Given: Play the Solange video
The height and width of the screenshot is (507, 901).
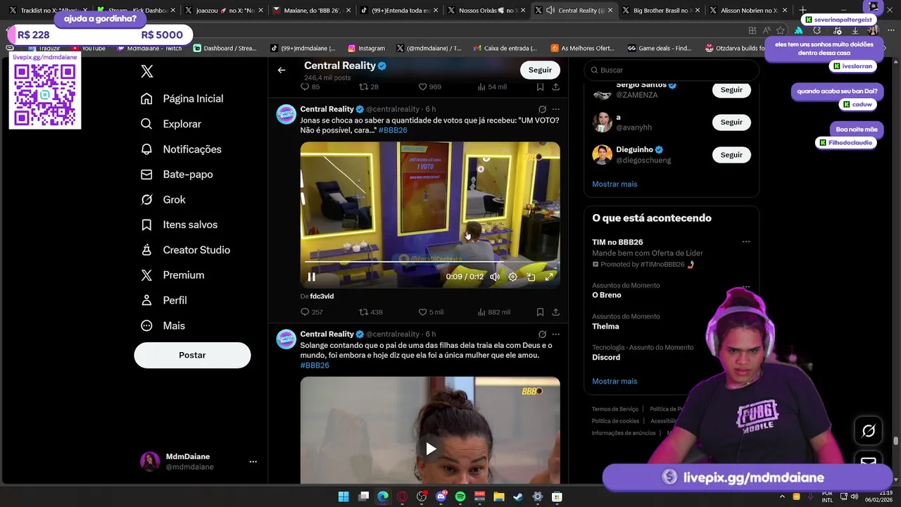Looking at the screenshot, I should coord(430,448).
